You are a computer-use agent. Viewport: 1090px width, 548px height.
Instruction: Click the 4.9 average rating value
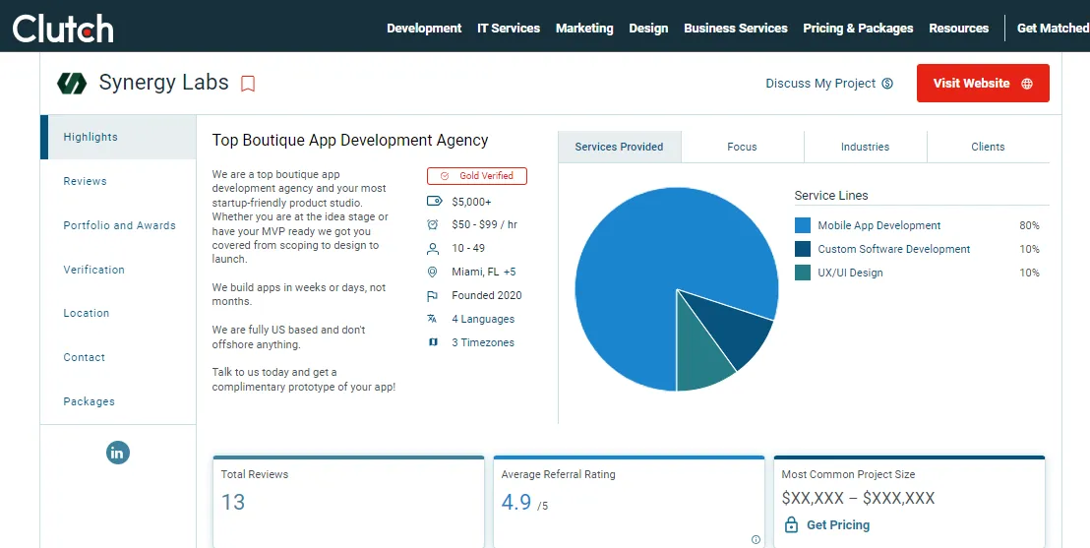pos(516,502)
